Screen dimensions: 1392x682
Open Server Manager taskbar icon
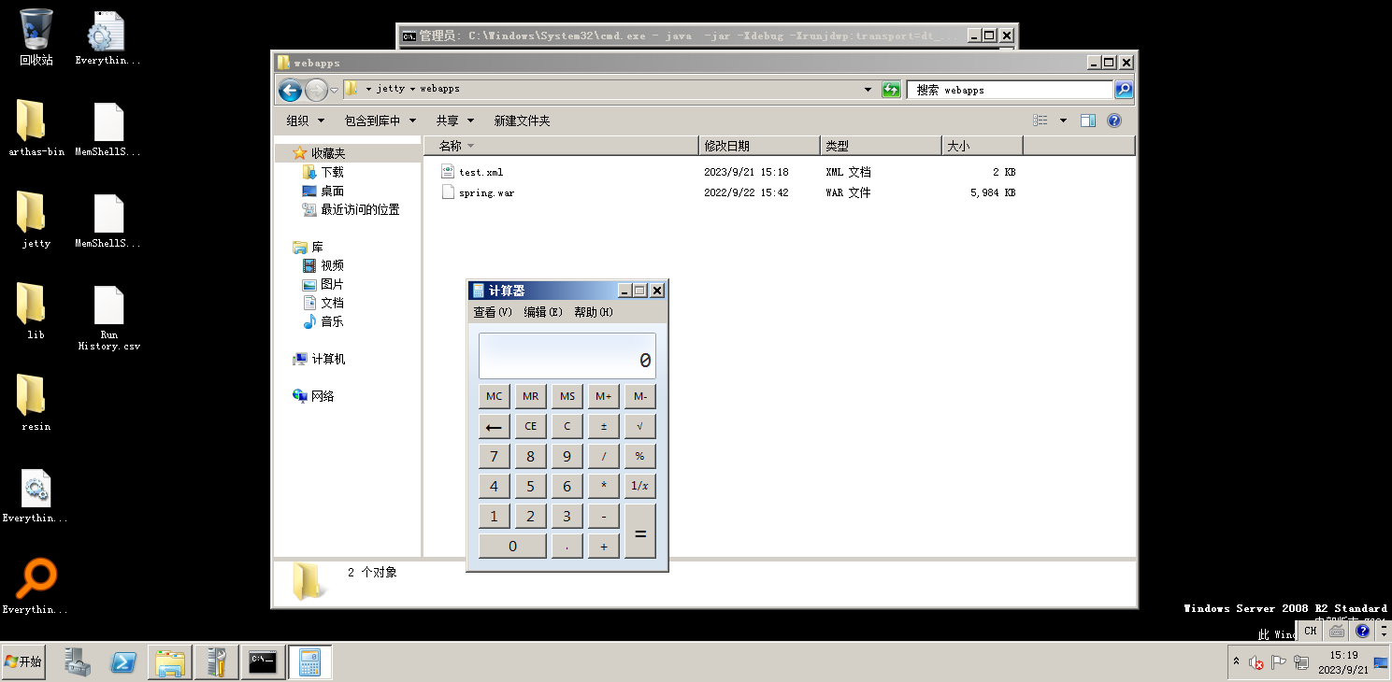[x=79, y=662]
